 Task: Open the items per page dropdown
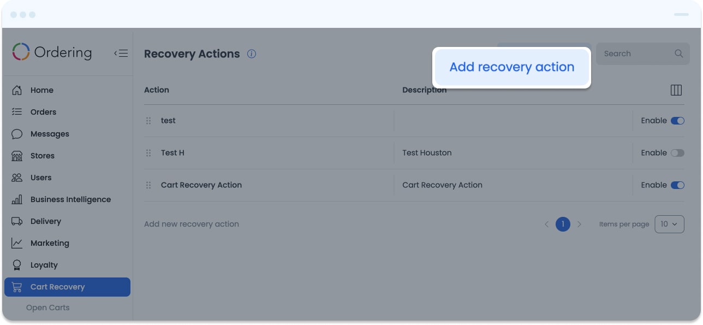[x=669, y=224]
